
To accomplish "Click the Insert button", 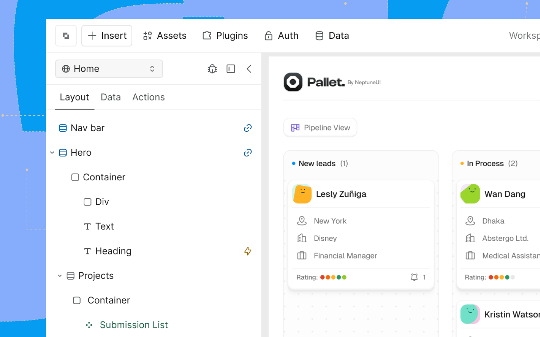I will tap(107, 36).
